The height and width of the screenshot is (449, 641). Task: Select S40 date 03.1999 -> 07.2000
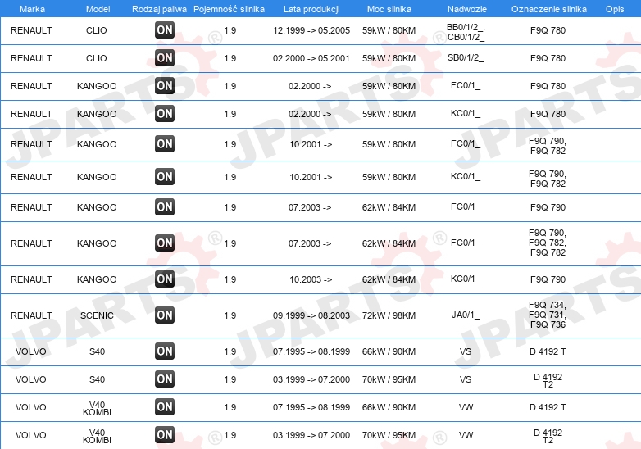click(311, 379)
